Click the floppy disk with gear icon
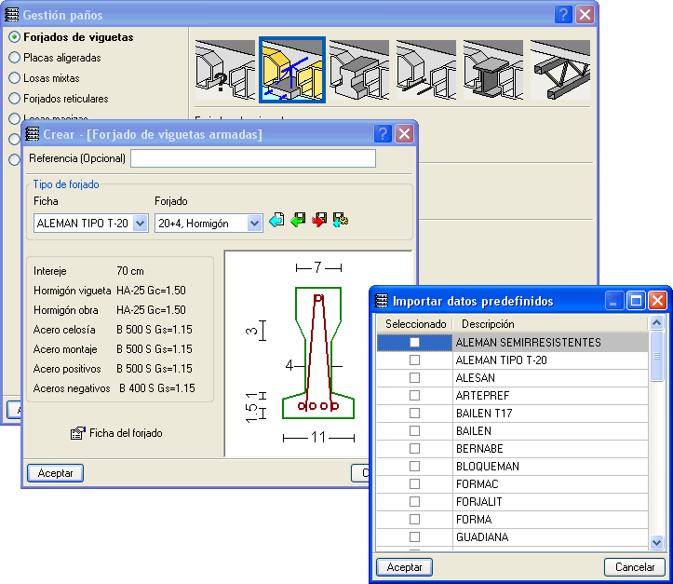The width and height of the screenshot is (673, 584). tap(341, 222)
